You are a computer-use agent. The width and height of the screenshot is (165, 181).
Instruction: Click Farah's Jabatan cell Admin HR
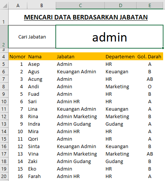point(80,176)
